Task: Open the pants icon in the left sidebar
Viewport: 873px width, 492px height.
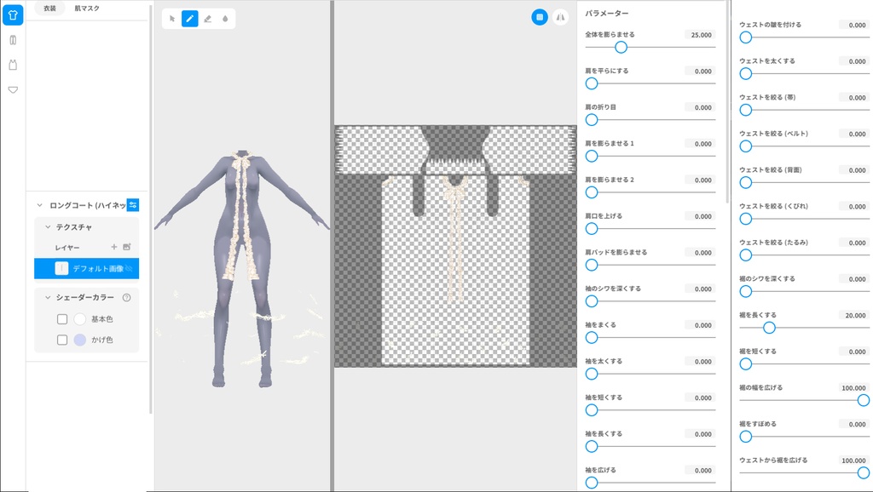Action: [13, 40]
